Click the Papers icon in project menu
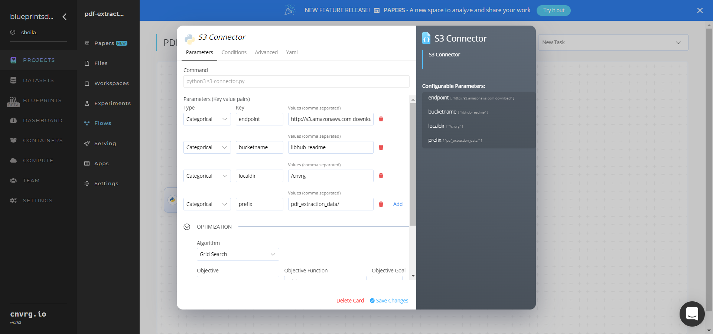Screen dimensions: 713x334 [87, 43]
